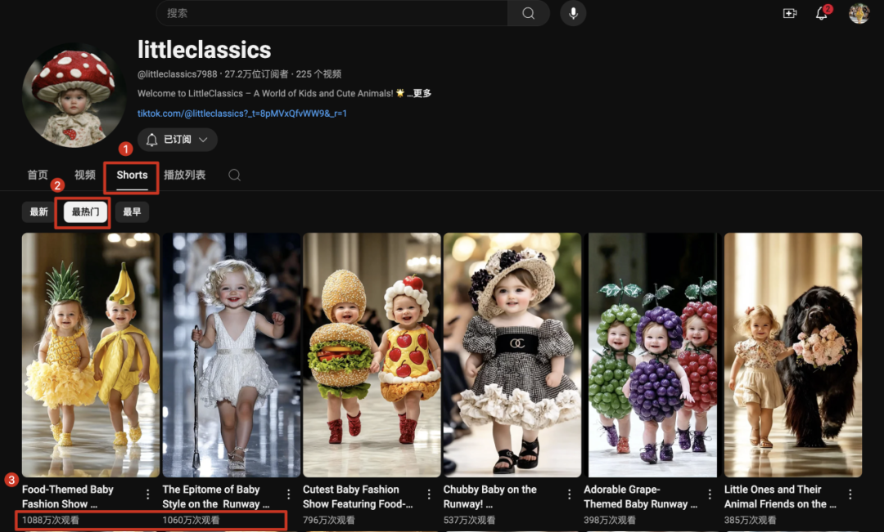Open the account avatar menu
The image size is (884, 532).
coord(859,13)
